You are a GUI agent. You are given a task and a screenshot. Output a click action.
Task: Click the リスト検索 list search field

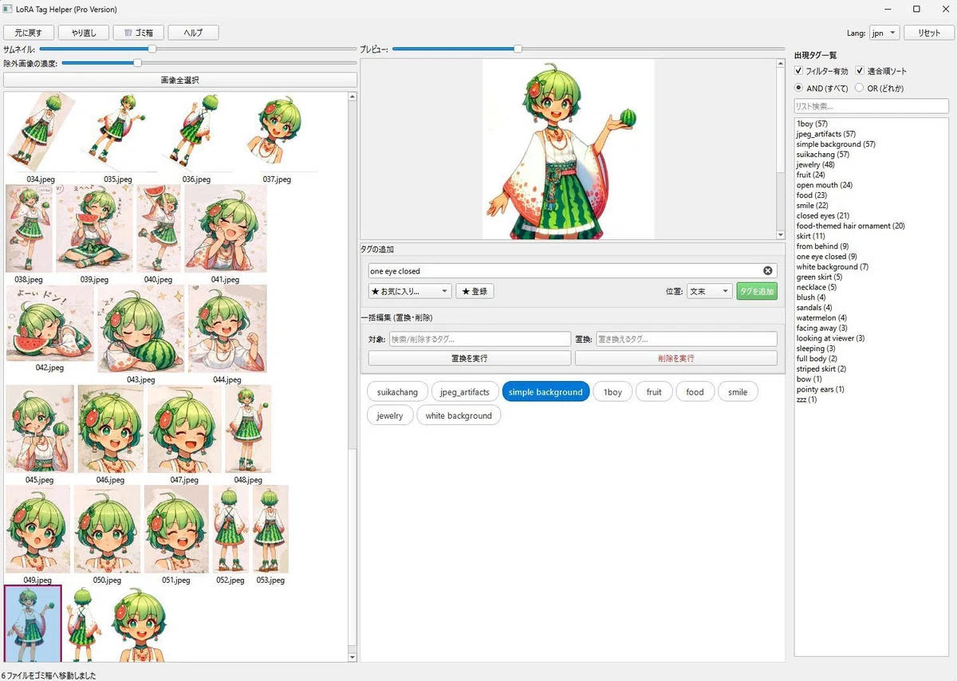pyautogui.click(x=872, y=106)
